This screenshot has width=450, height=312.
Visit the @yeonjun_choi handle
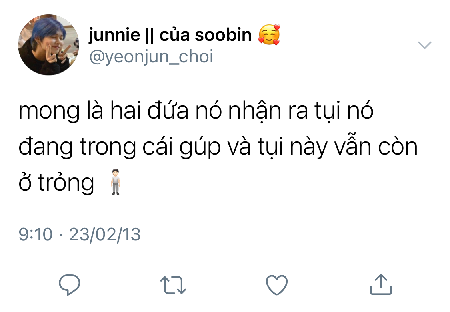pos(151,56)
